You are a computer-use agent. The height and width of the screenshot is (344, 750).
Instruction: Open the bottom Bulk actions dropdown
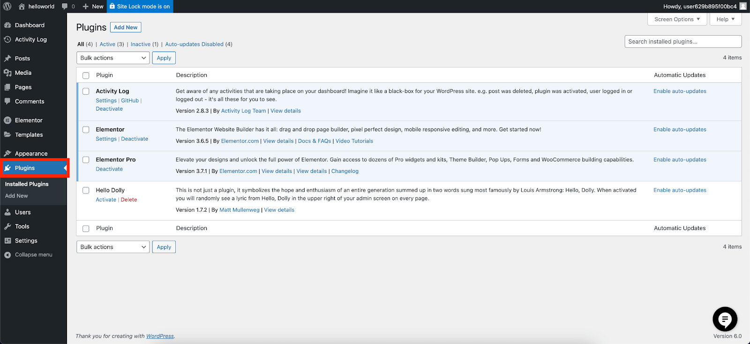point(113,247)
